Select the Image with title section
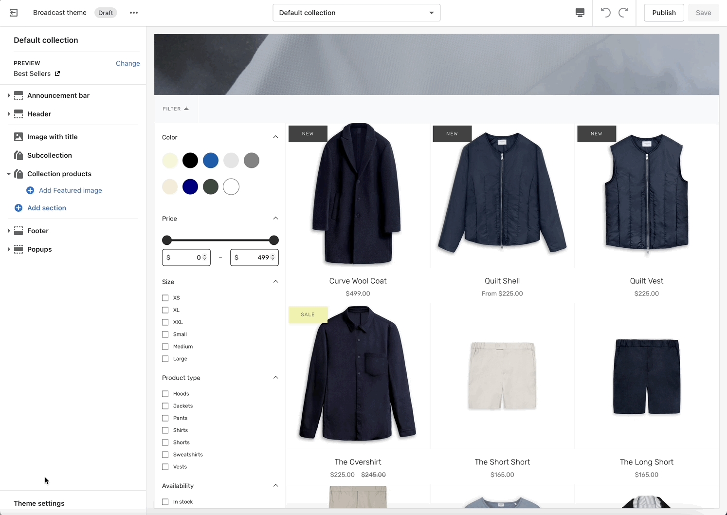Image resolution: width=727 pixels, height=515 pixels. click(52, 137)
